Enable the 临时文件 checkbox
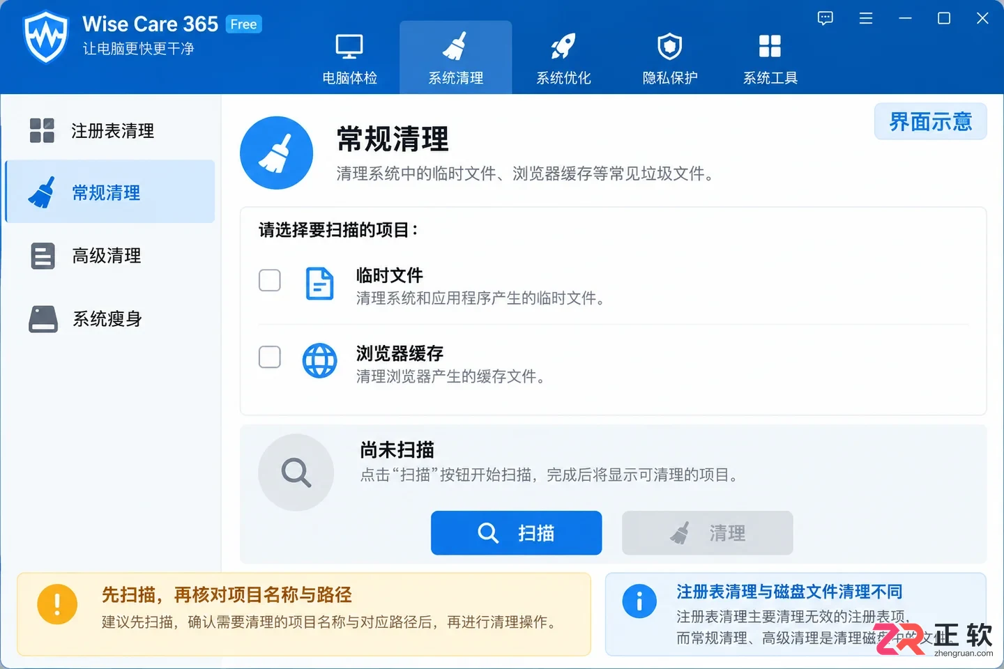 tap(270, 280)
